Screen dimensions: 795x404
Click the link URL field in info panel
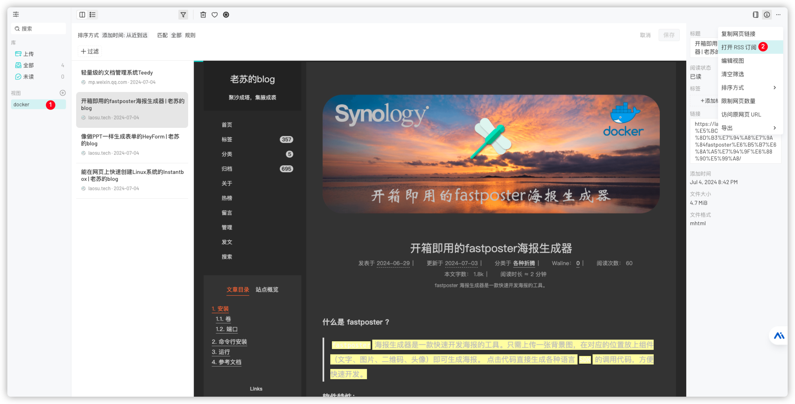point(736,141)
